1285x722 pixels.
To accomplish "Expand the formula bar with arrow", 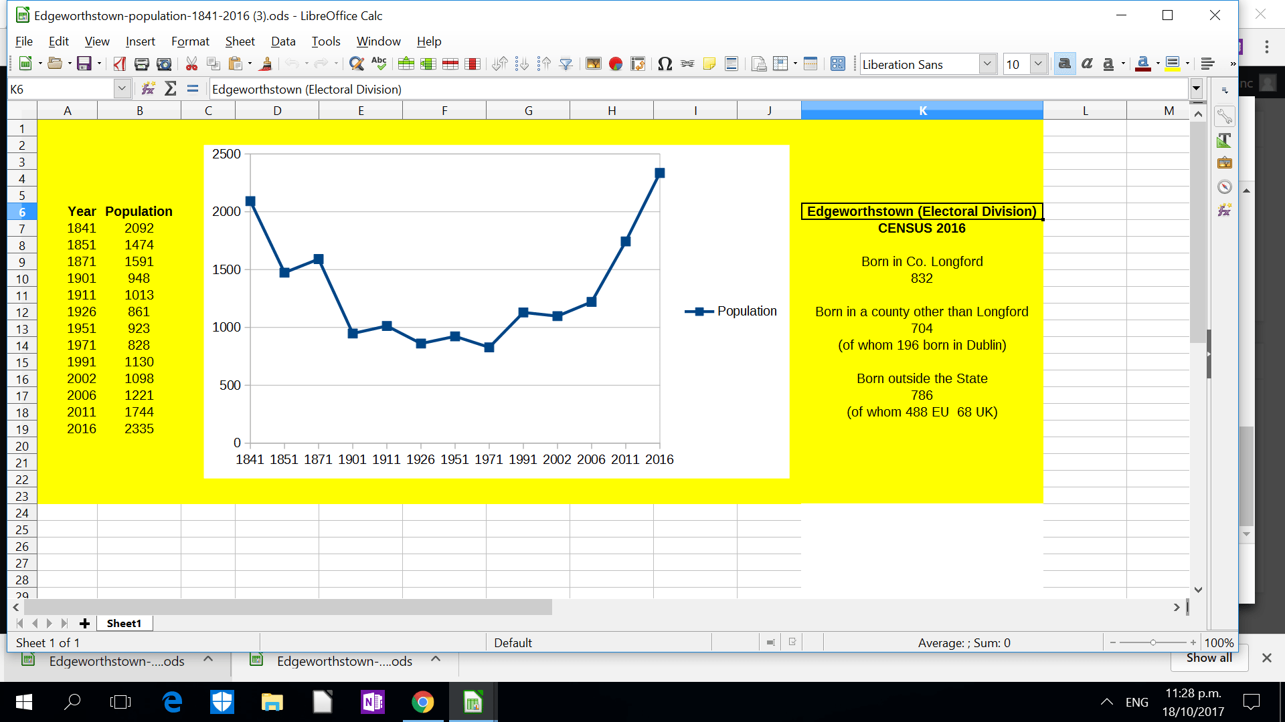I will [x=1196, y=89].
